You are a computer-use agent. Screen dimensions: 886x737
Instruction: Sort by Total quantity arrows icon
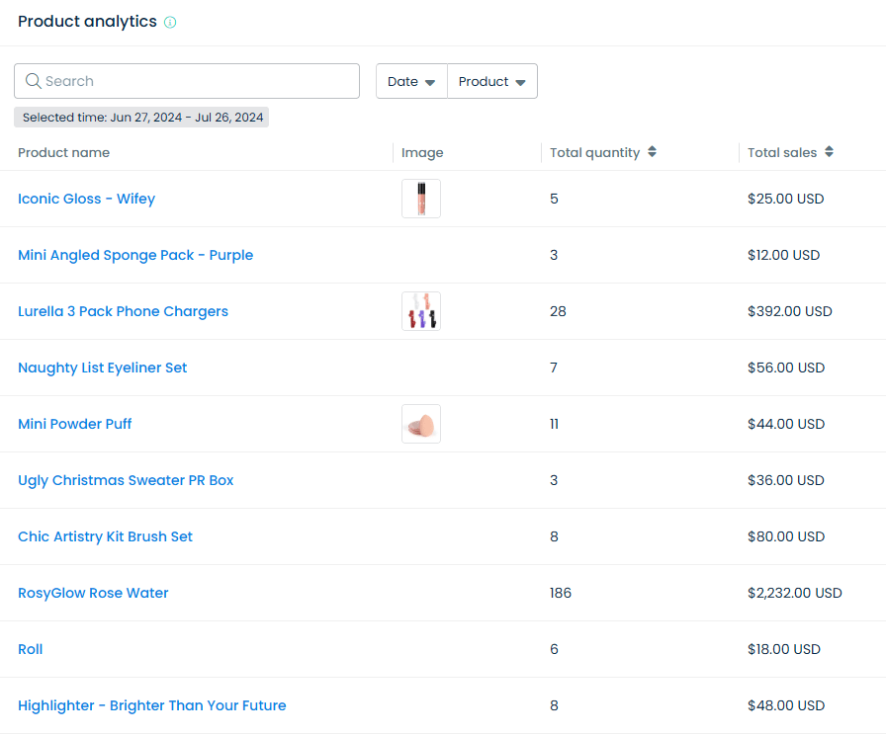(652, 152)
